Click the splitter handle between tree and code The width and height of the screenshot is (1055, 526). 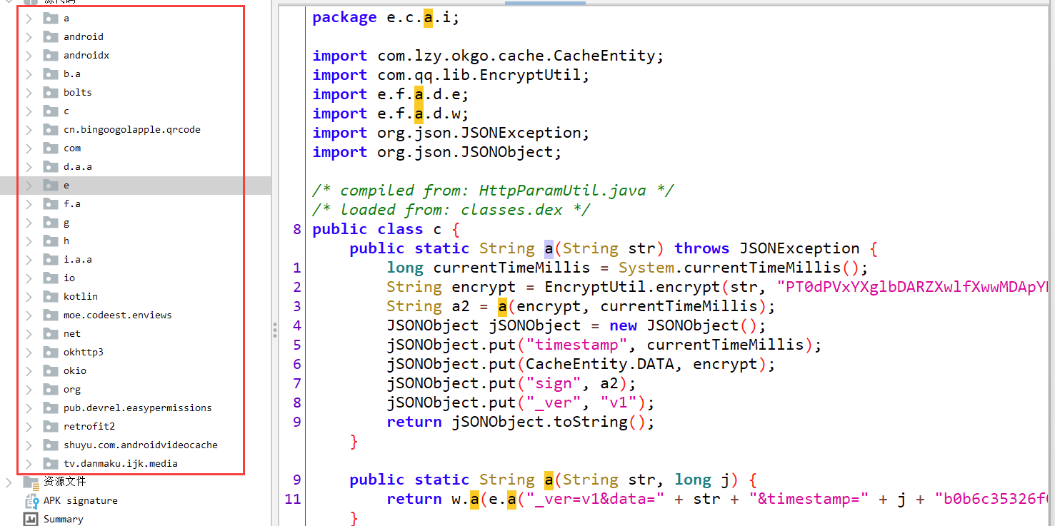pyautogui.click(x=274, y=330)
